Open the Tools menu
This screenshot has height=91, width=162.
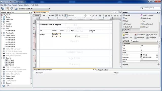(x=32, y=5)
